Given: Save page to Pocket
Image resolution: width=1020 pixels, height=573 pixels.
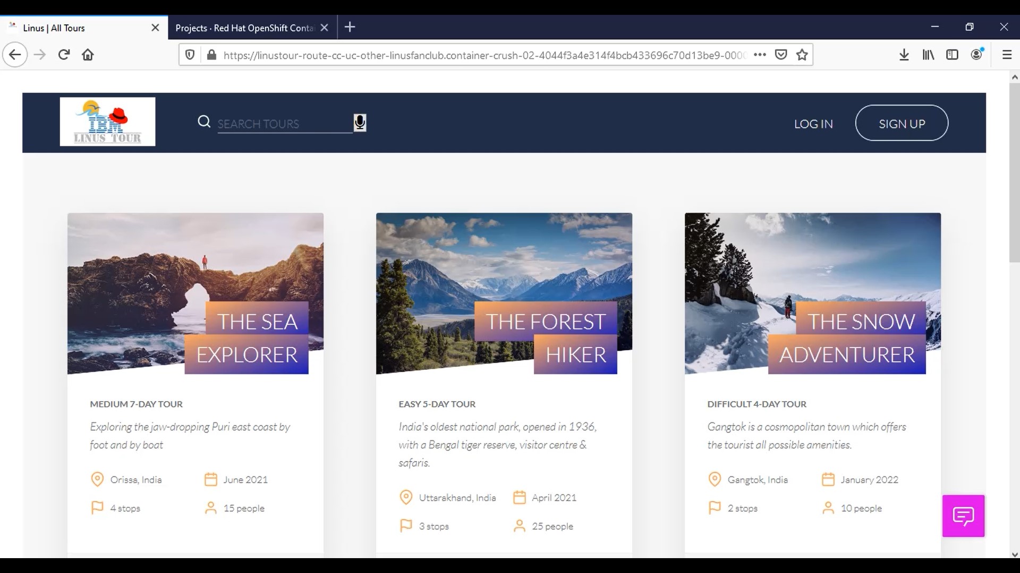Looking at the screenshot, I should pos(780,55).
